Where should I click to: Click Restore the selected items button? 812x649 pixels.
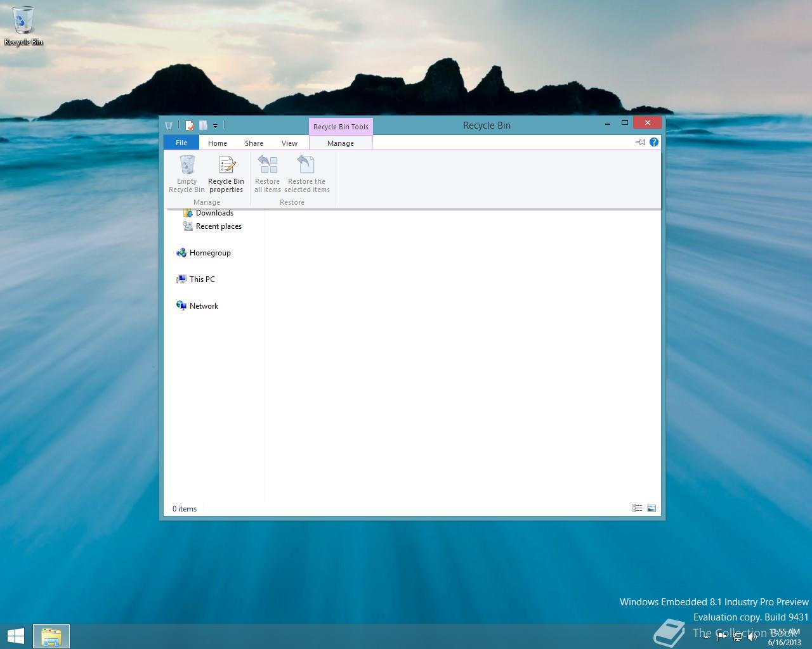307,174
